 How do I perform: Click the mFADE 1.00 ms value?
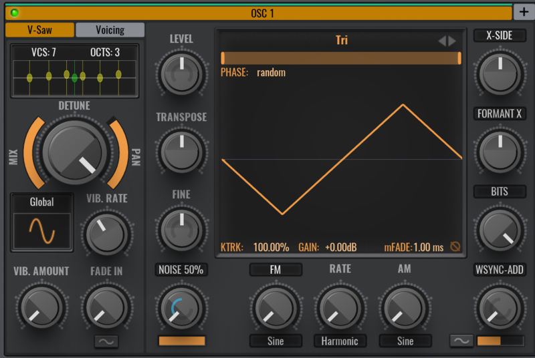429,247
